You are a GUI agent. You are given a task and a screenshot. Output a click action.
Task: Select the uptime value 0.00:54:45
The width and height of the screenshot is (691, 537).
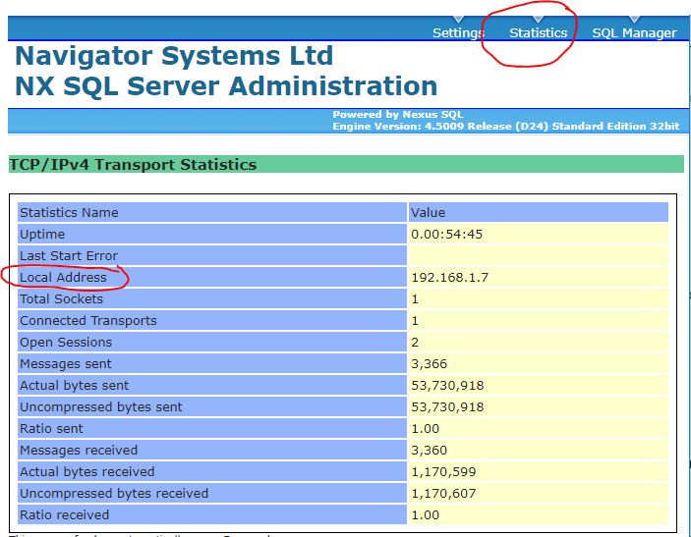[x=447, y=235]
